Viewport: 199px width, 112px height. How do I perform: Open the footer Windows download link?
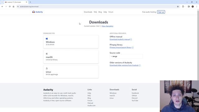coord(113,93)
